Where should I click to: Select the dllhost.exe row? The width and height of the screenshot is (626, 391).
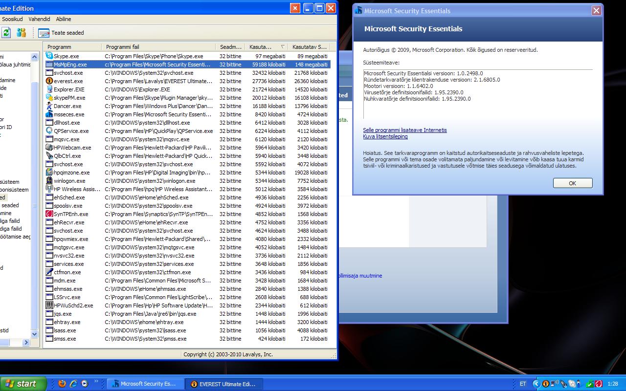point(187,123)
